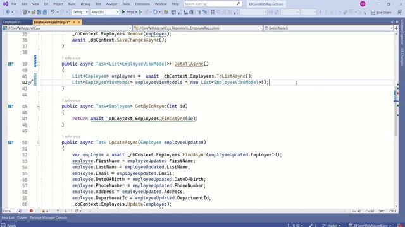405x227 pixels.
Task: Collapse the GetByIdAsync method outline
Action: point(39,107)
